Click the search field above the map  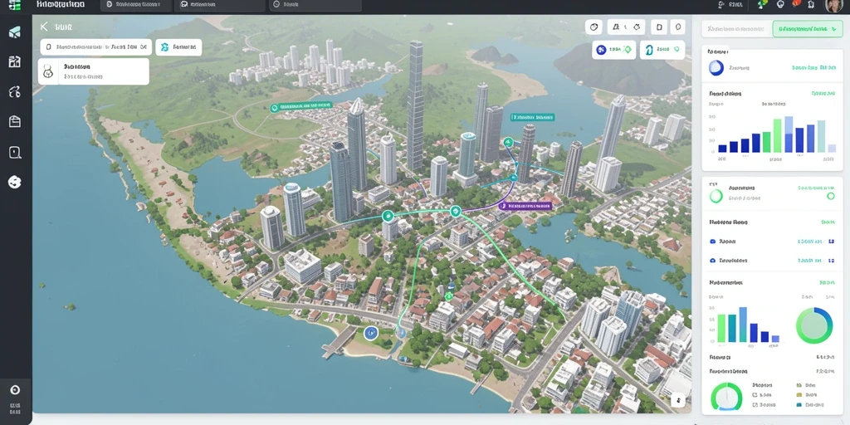click(96, 47)
